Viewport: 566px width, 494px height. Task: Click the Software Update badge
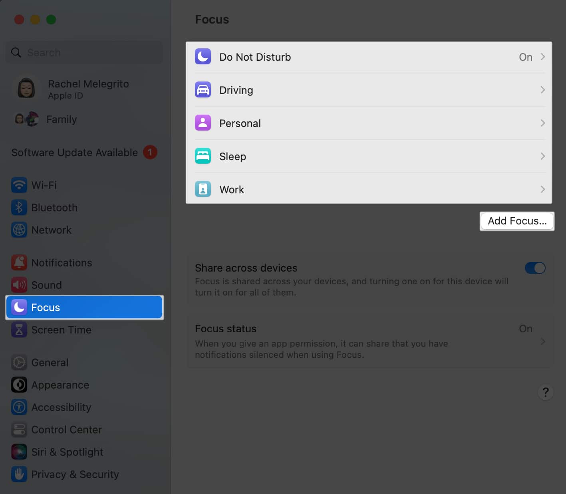[150, 152]
